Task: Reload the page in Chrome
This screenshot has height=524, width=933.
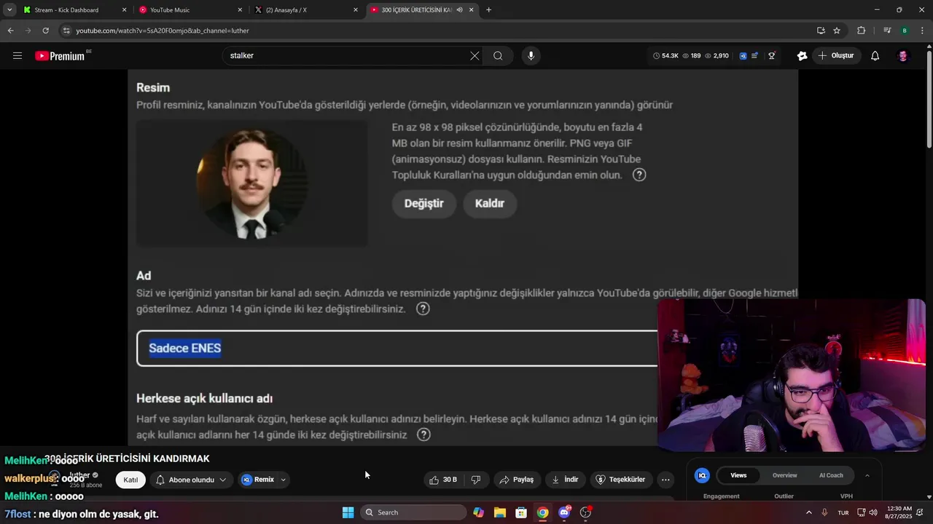Action: (45, 31)
